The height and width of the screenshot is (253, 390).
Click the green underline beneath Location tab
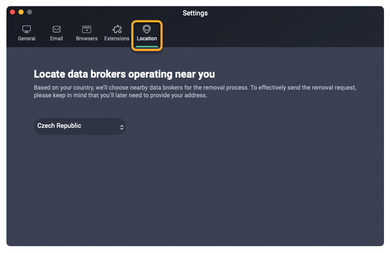[147, 46]
